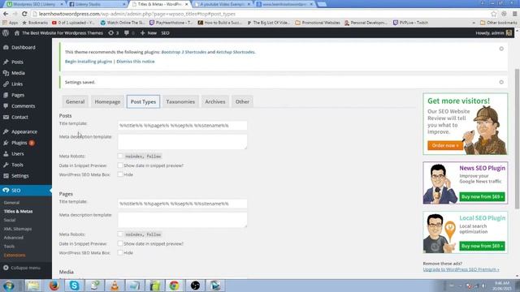The width and height of the screenshot is (520, 292).
Task: Click News SEO Plugin Buy now button
Action: tap(482, 196)
